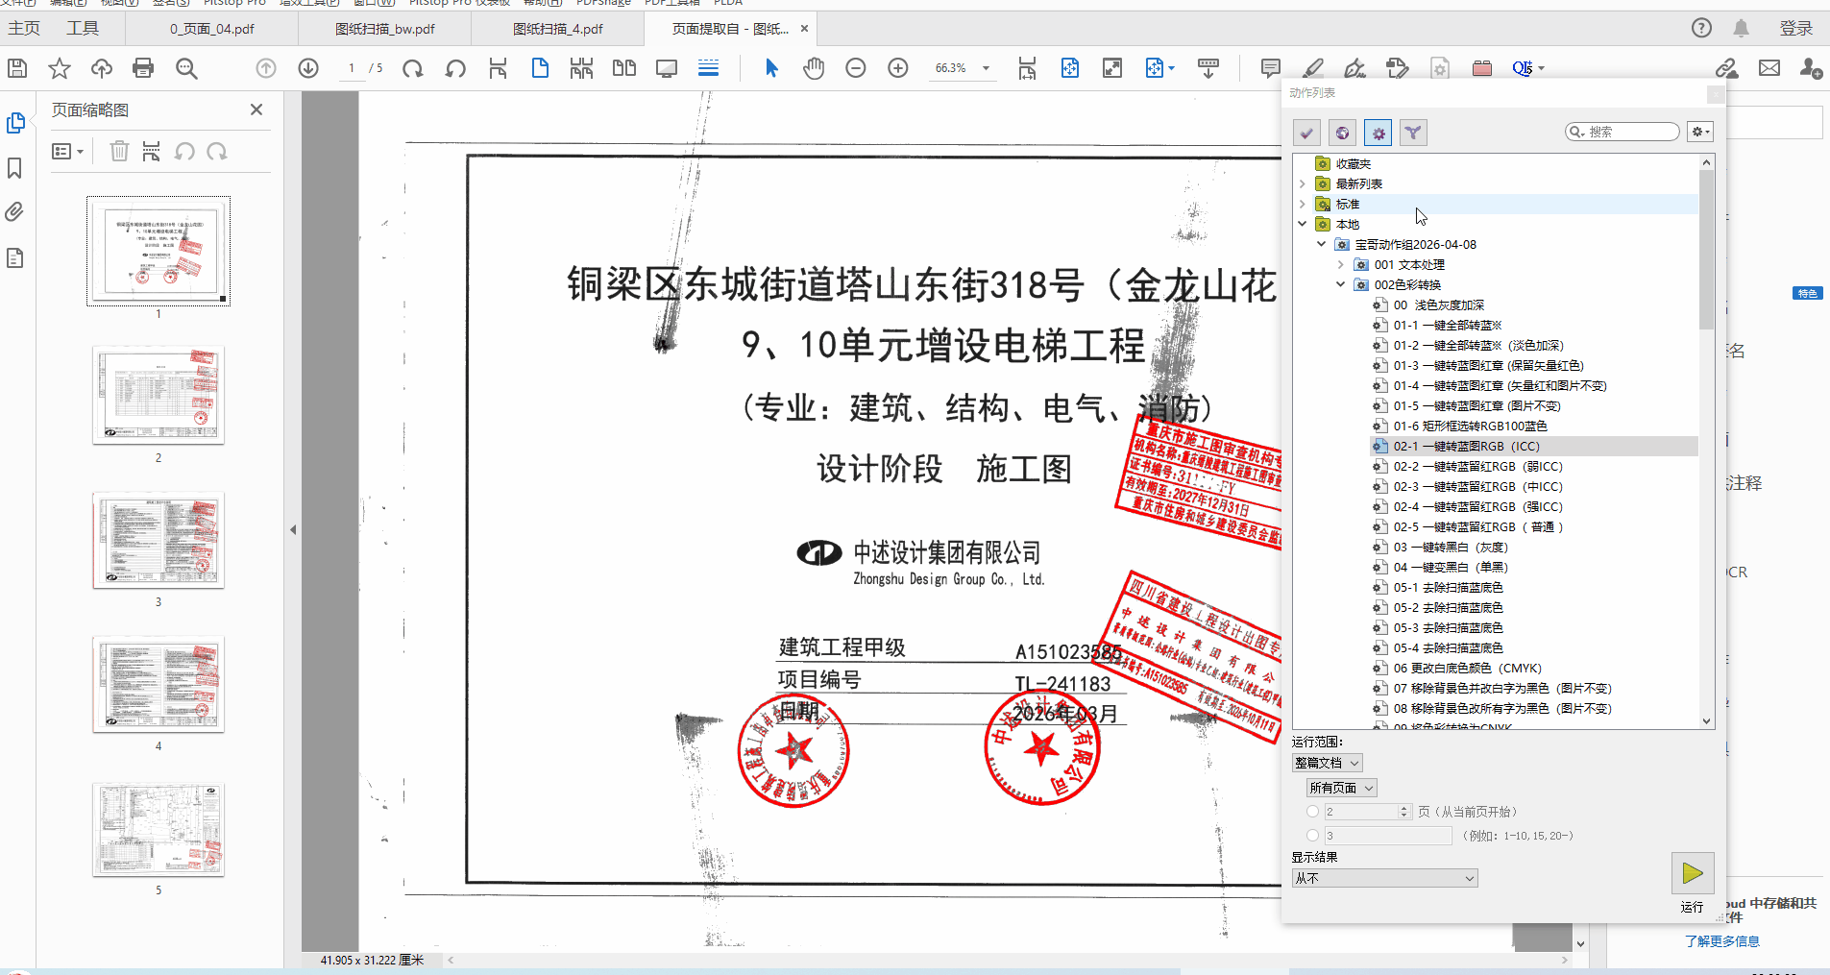
Task: Click the fill & sign pen icon
Action: [x=1354, y=68]
